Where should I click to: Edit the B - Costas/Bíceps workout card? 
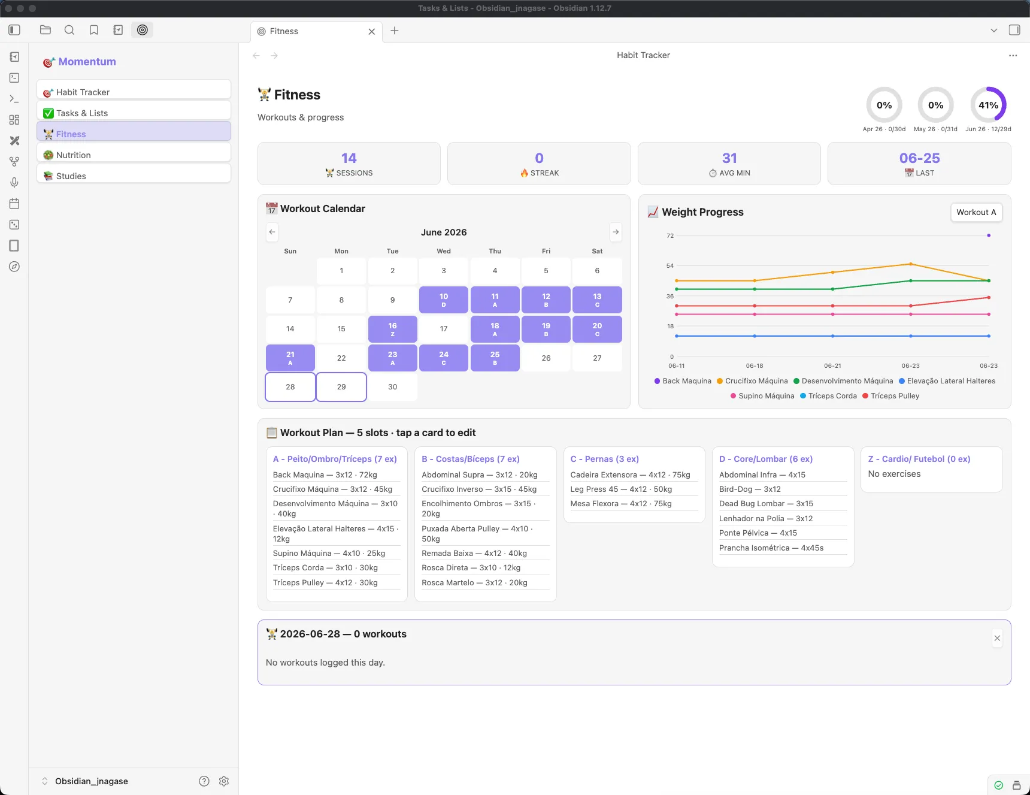[x=486, y=524]
